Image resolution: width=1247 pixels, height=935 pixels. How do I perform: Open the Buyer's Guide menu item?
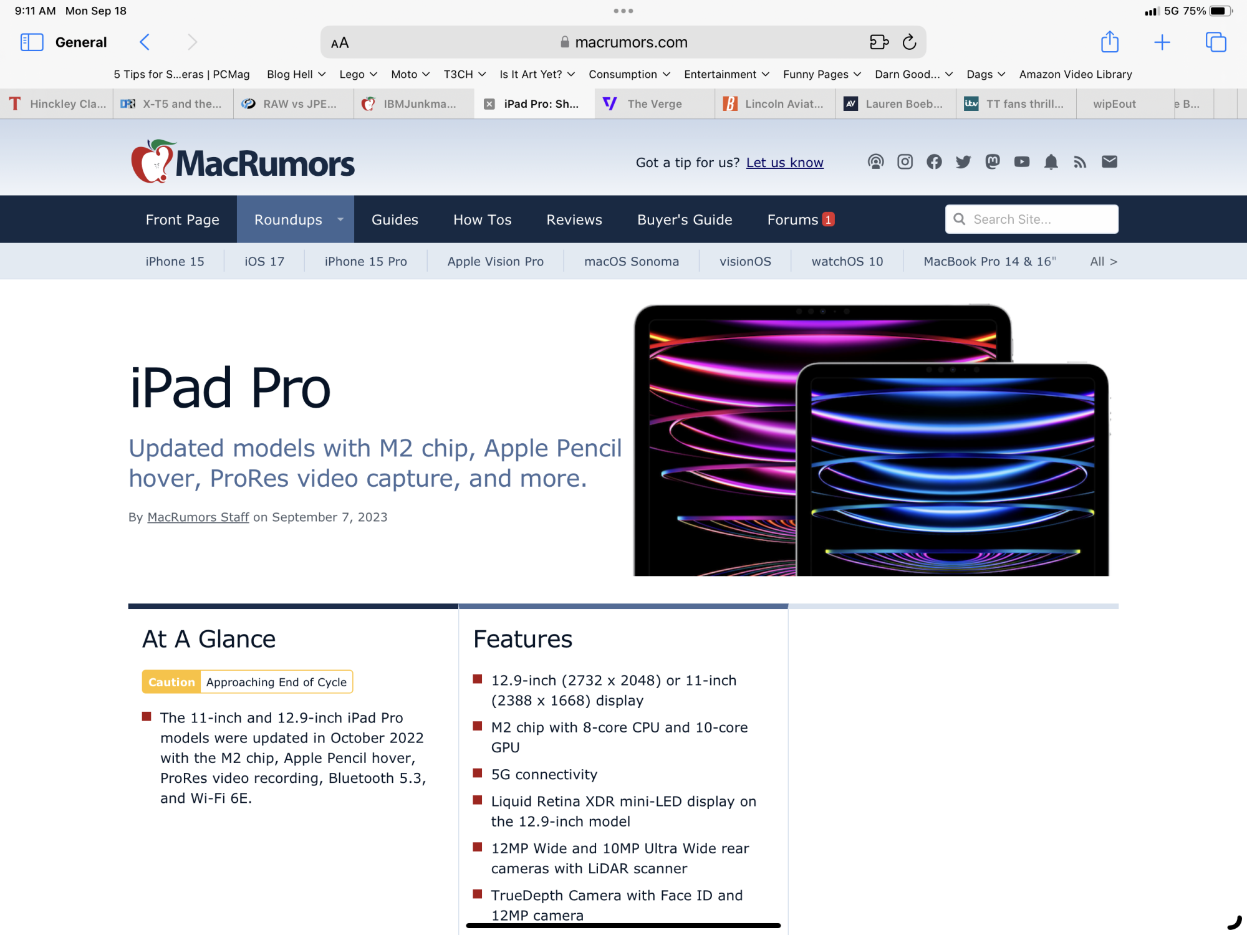[x=684, y=219]
